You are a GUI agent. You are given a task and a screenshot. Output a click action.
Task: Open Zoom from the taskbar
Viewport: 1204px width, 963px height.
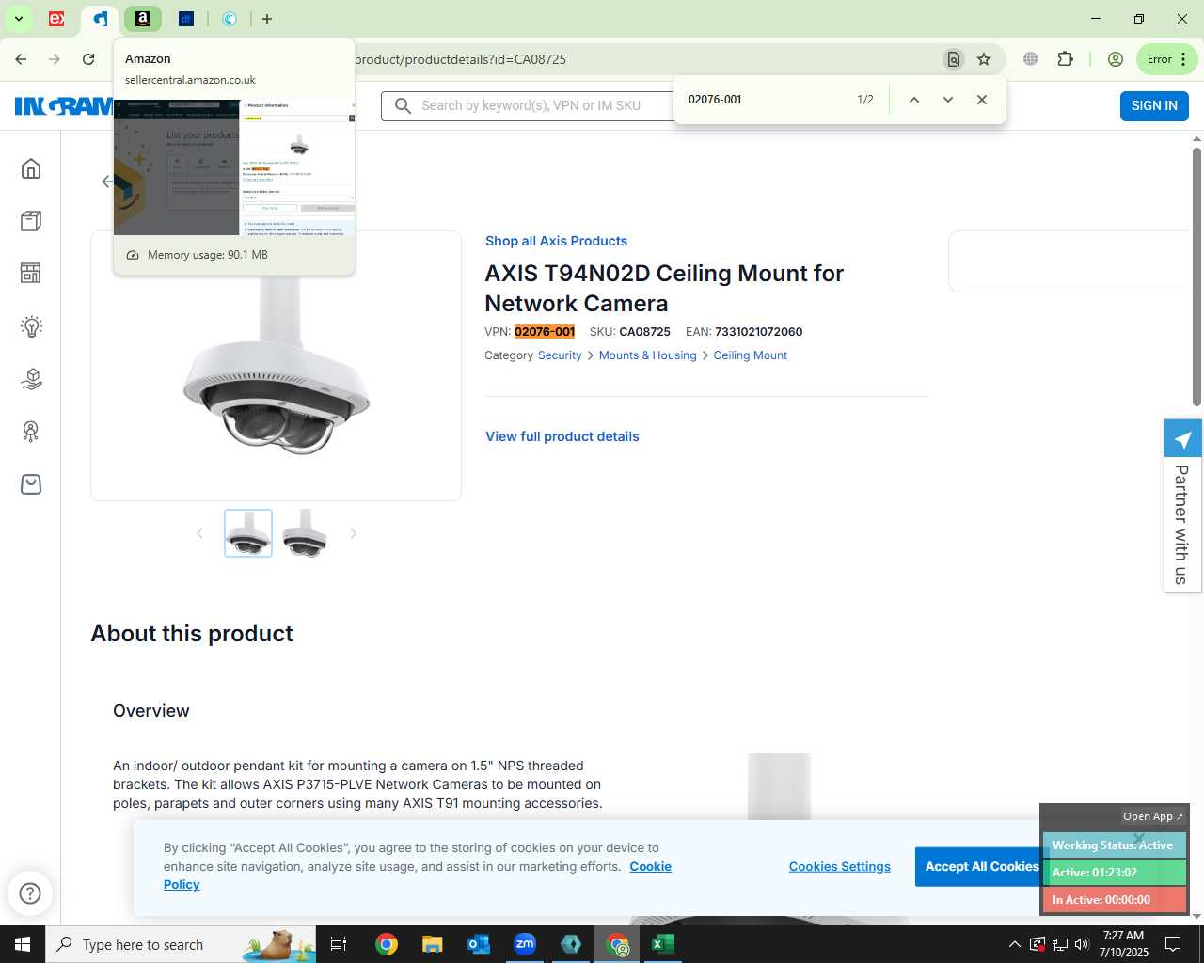point(525,944)
